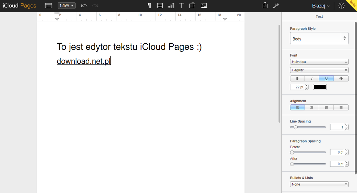Toggle italic formatting
The image size is (357, 193).
click(312, 79)
